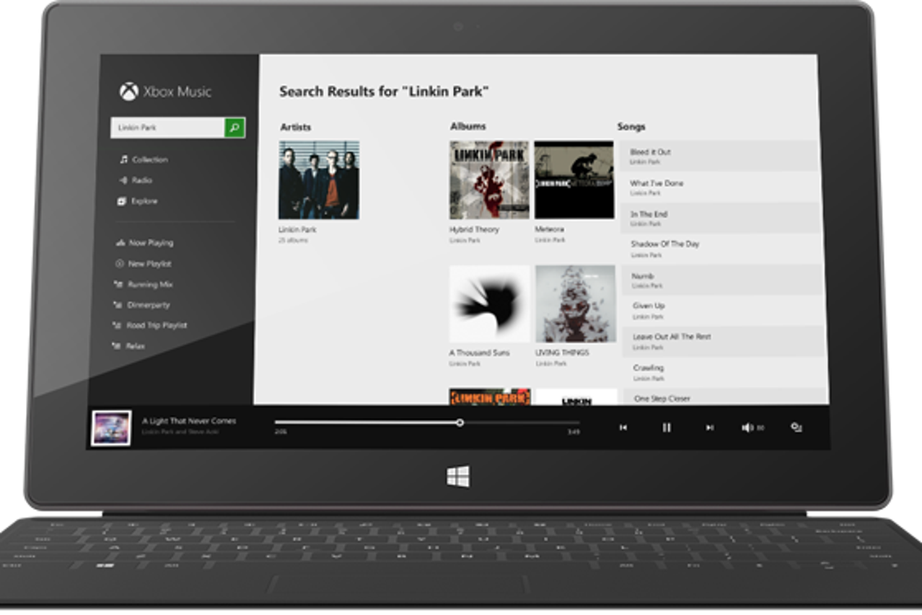Click the Xbox Music logo icon
This screenshot has height=615, width=922.
coord(128,92)
